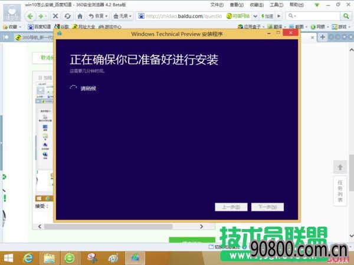Open the 游戏中心 bookmark
Viewport: 354px width, 265px height.
point(110,27)
